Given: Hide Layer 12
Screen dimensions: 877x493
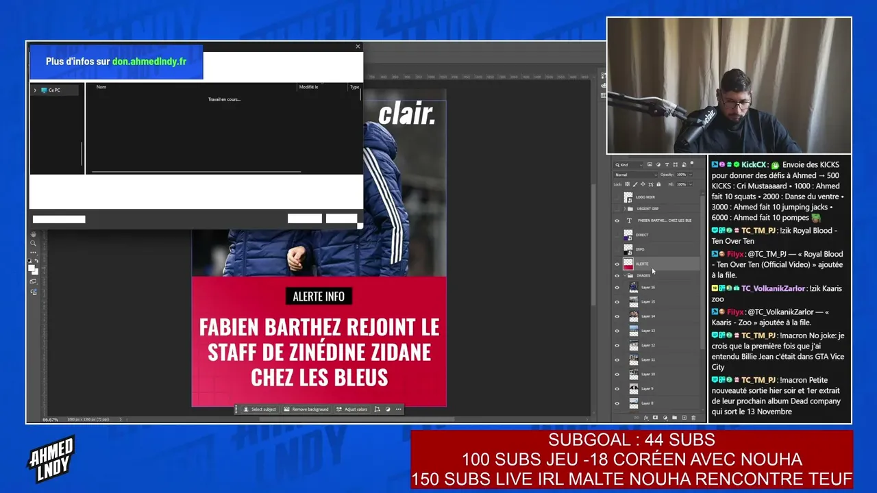Looking at the screenshot, I should coord(617,345).
